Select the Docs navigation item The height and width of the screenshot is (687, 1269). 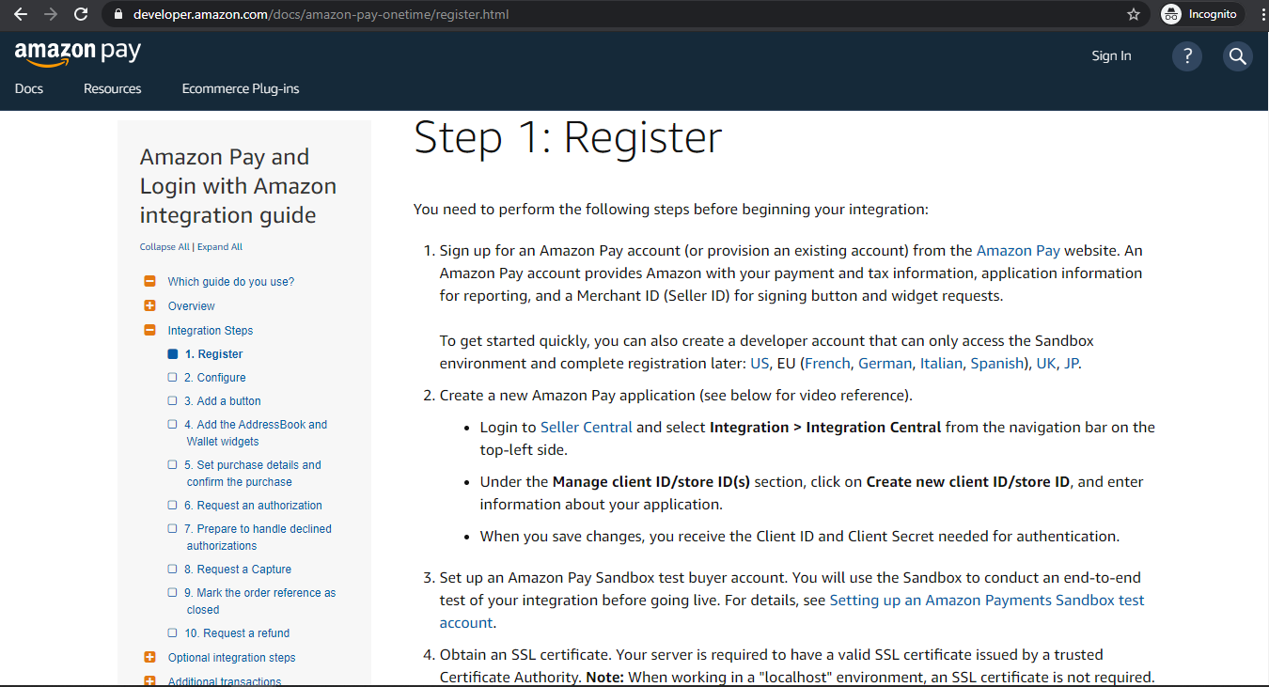28,88
